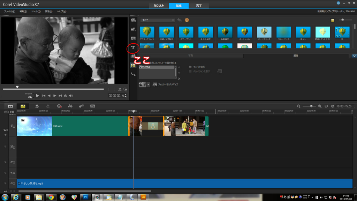Click the zoom in magnifier on timeline
Image resolution: width=357 pixels, height=201 pixels.
coord(320,106)
